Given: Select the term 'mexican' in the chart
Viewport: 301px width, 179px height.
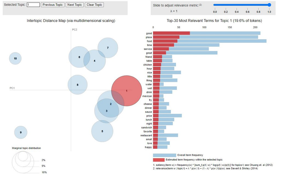Looking at the screenshot, I should tap(157, 96).
